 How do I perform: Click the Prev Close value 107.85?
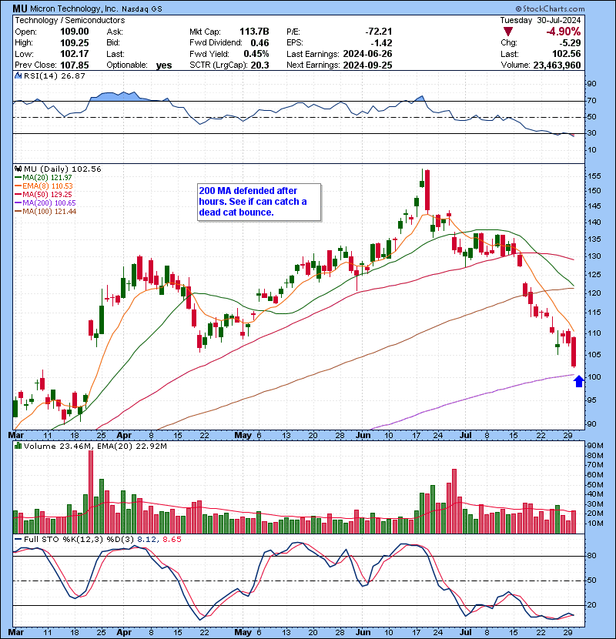[74, 65]
